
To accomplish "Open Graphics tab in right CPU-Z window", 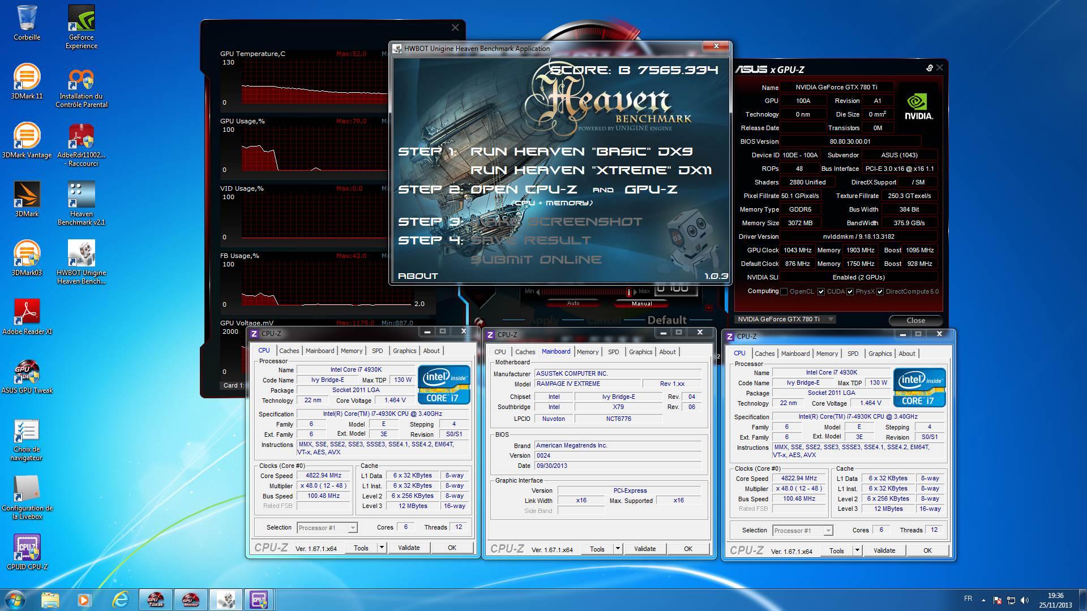I will click(880, 354).
